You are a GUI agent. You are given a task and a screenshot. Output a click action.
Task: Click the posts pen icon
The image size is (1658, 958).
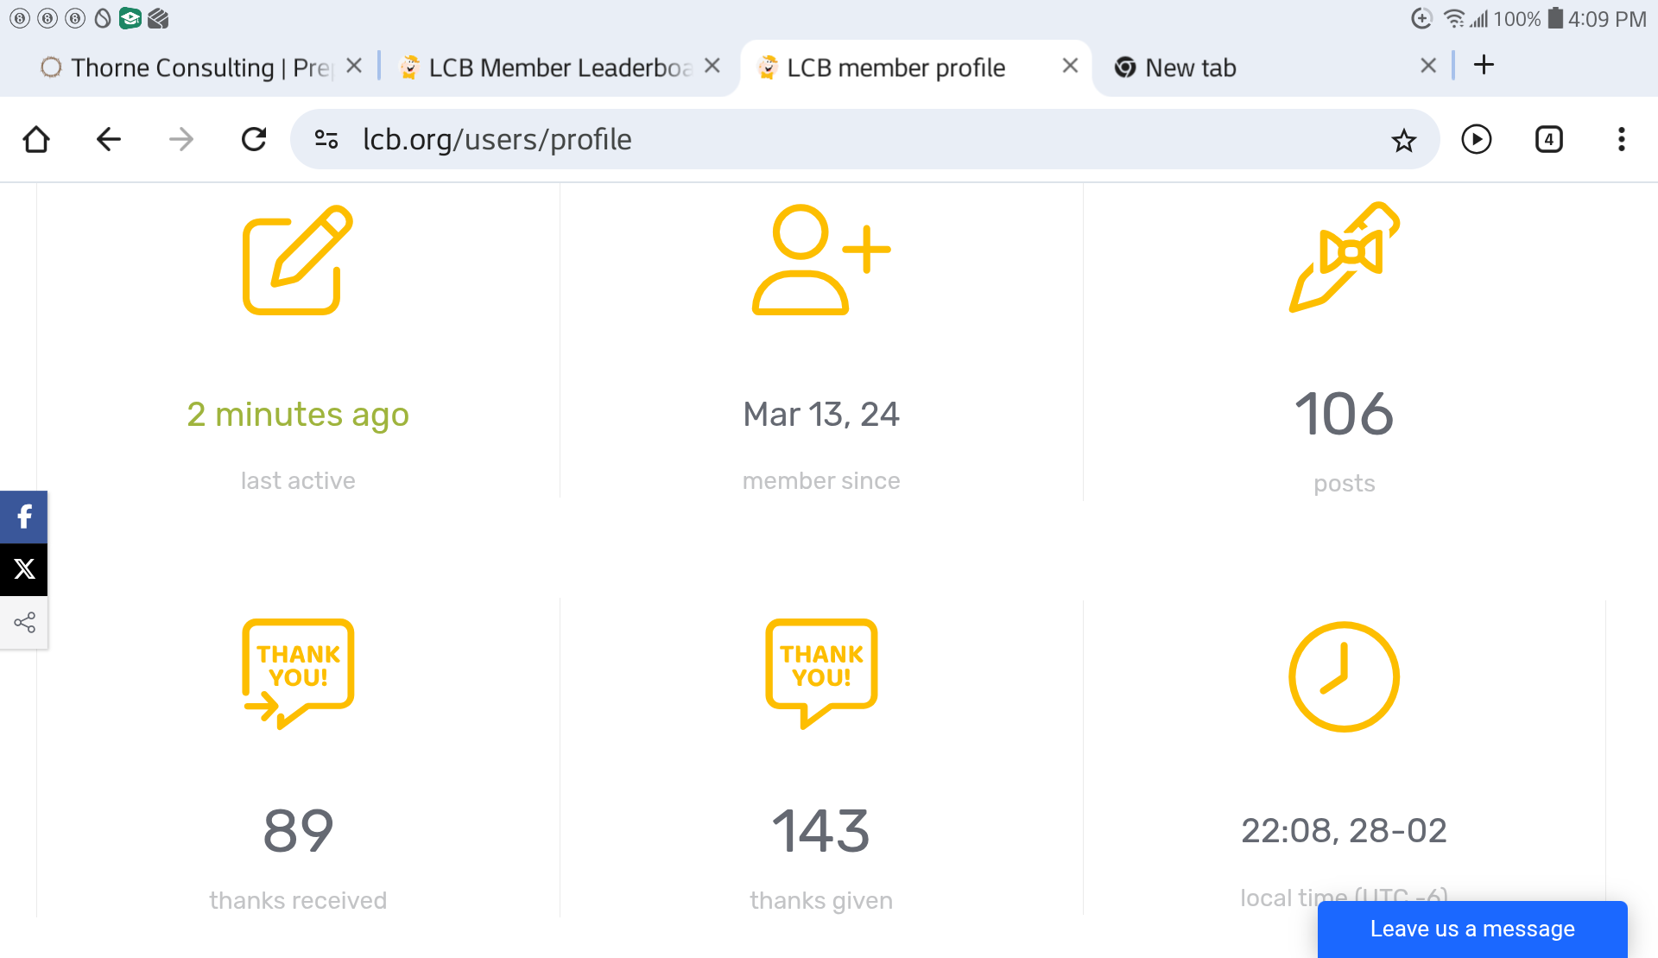point(1344,257)
